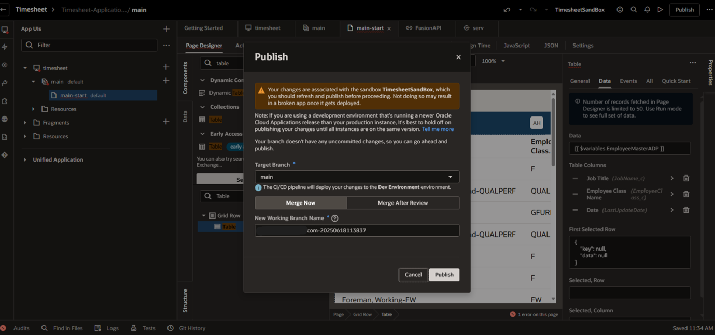This screenshot has width=715, height=335.
Task: Expand the Date column details chevron
Action: coord(672,210)
